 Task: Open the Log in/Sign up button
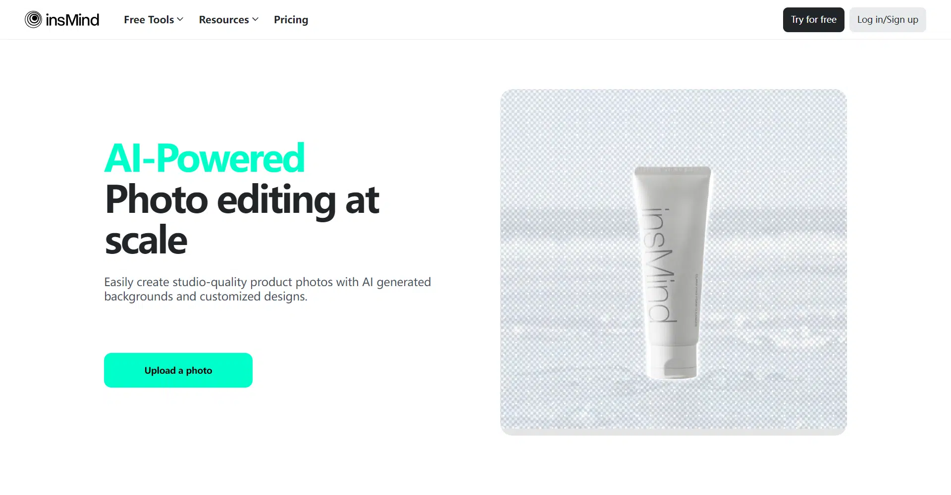point(888,20)
